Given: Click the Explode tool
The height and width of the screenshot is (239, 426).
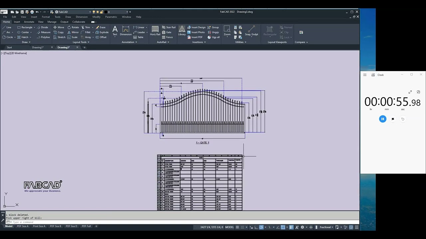Looking at the screenshot, I should [x=102, y=32].
